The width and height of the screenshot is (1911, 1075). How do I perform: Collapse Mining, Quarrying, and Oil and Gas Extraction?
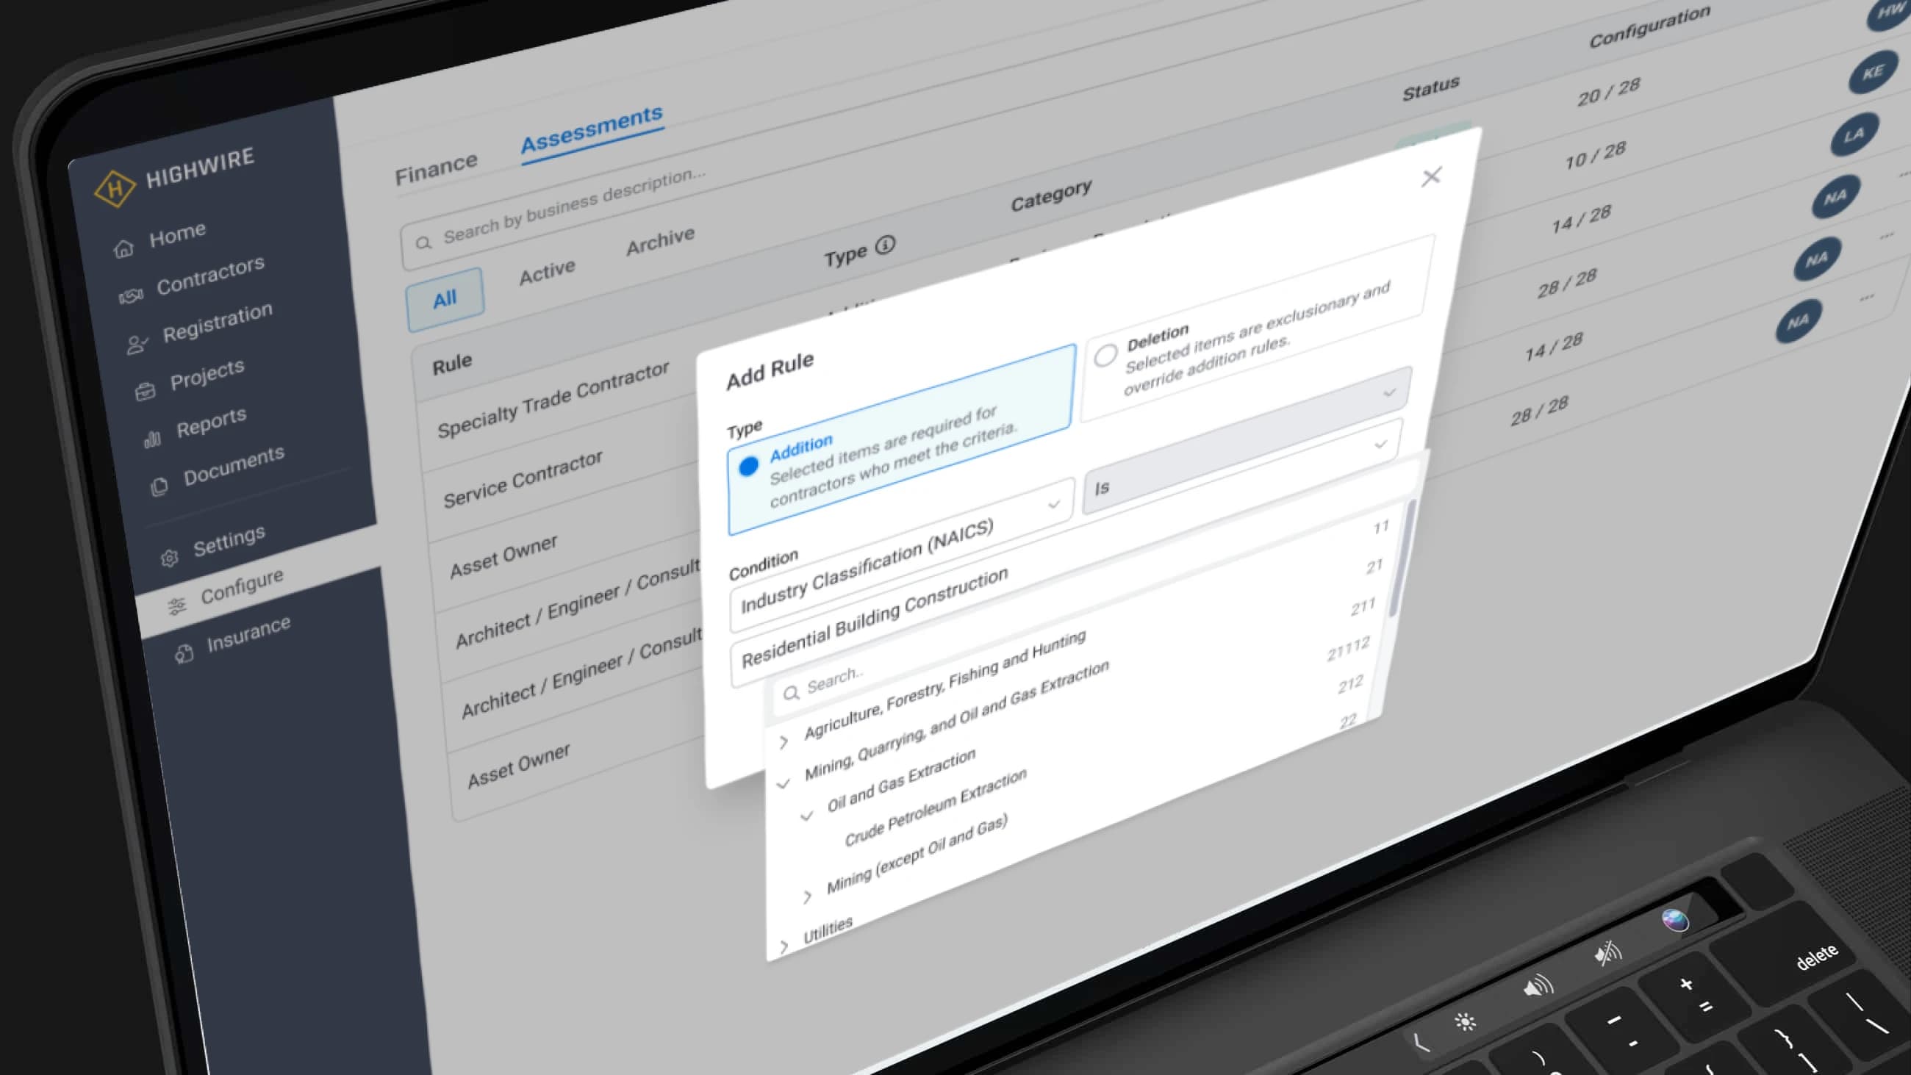pyautogui.click(x=783, y=783)
